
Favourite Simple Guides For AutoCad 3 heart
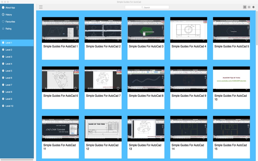coord(161,39)
